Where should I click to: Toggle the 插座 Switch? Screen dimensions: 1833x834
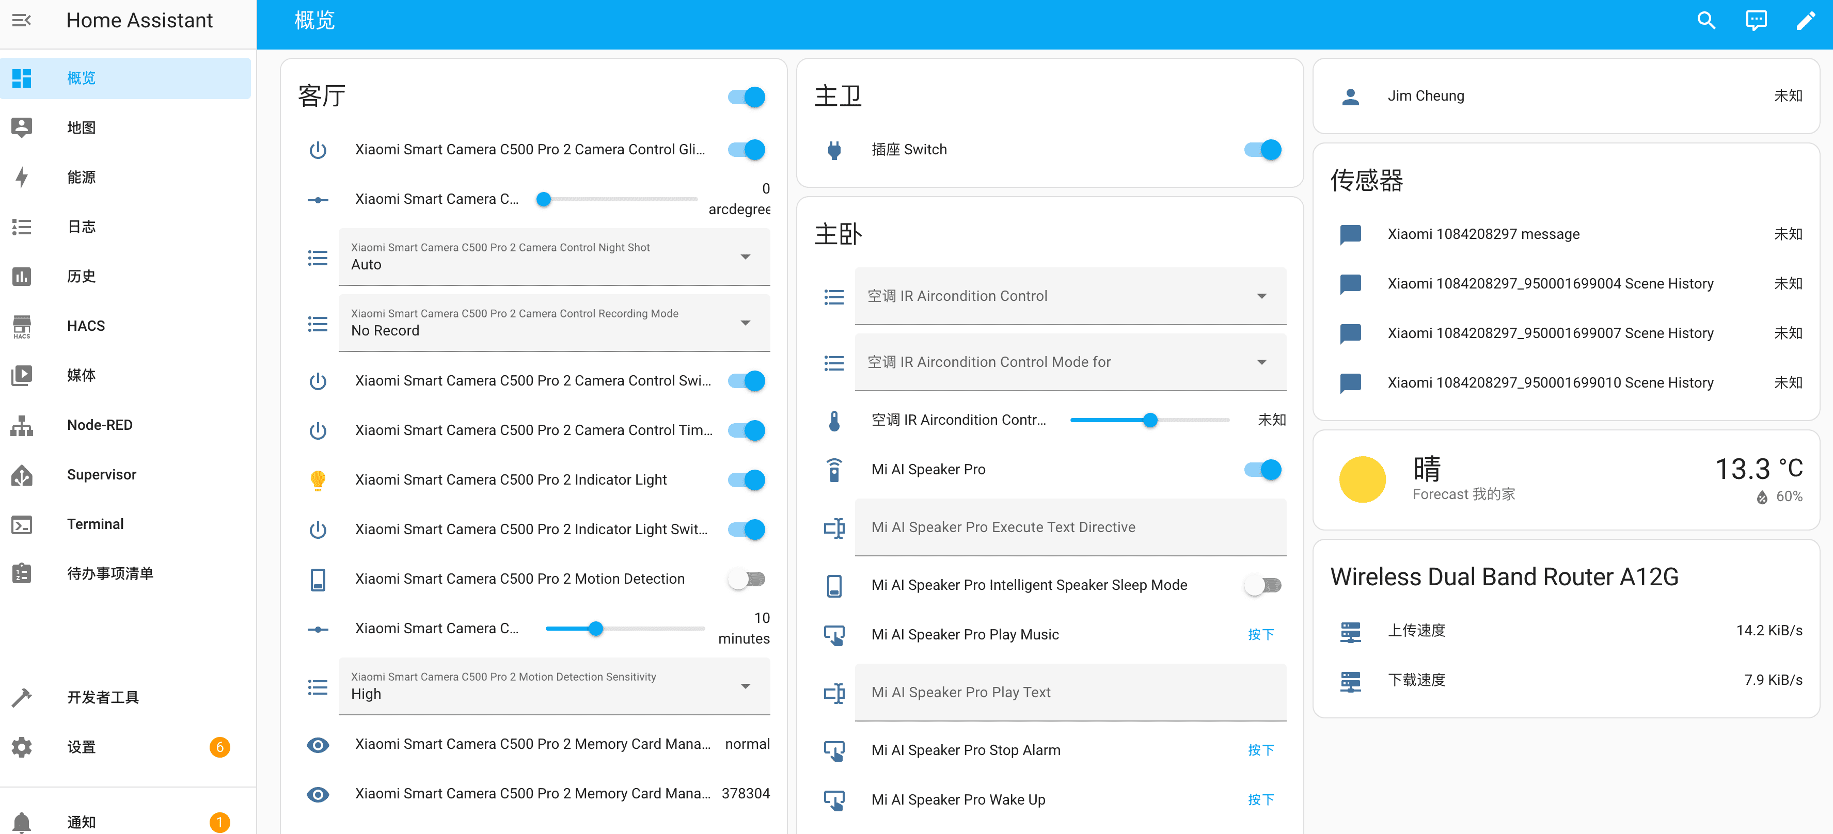coord(1263,150)
